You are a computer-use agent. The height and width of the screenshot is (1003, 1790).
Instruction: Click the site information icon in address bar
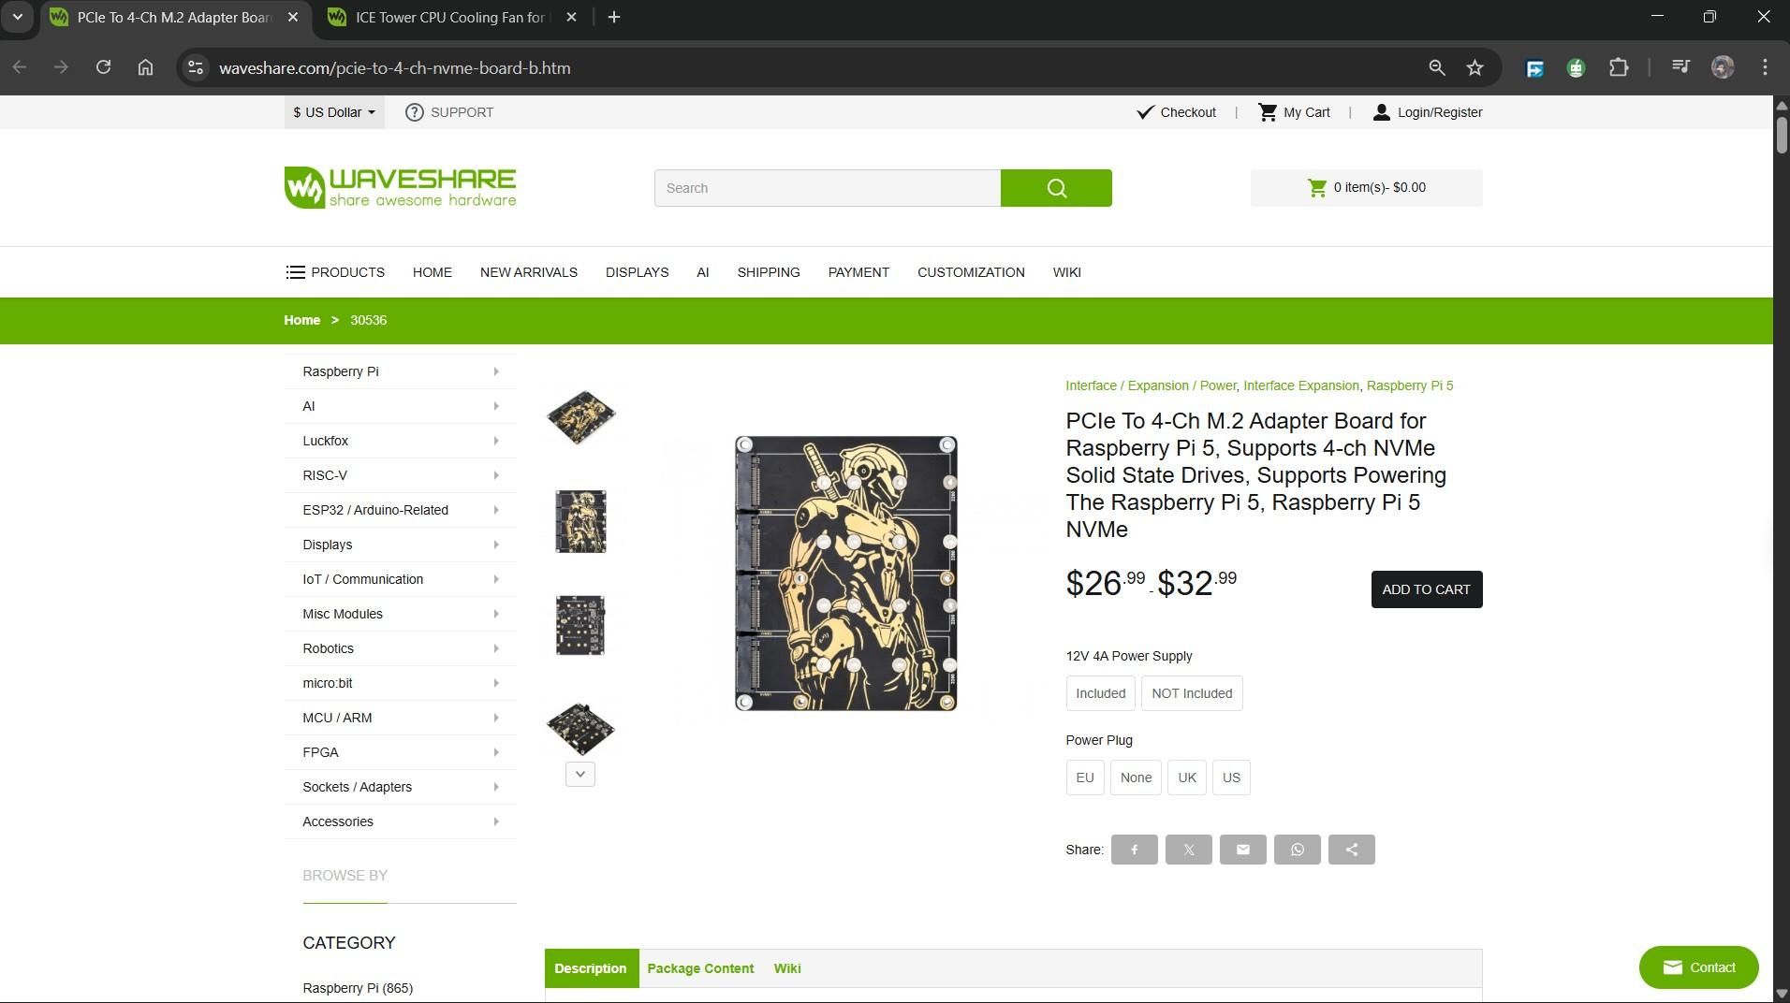click(195, 67)
